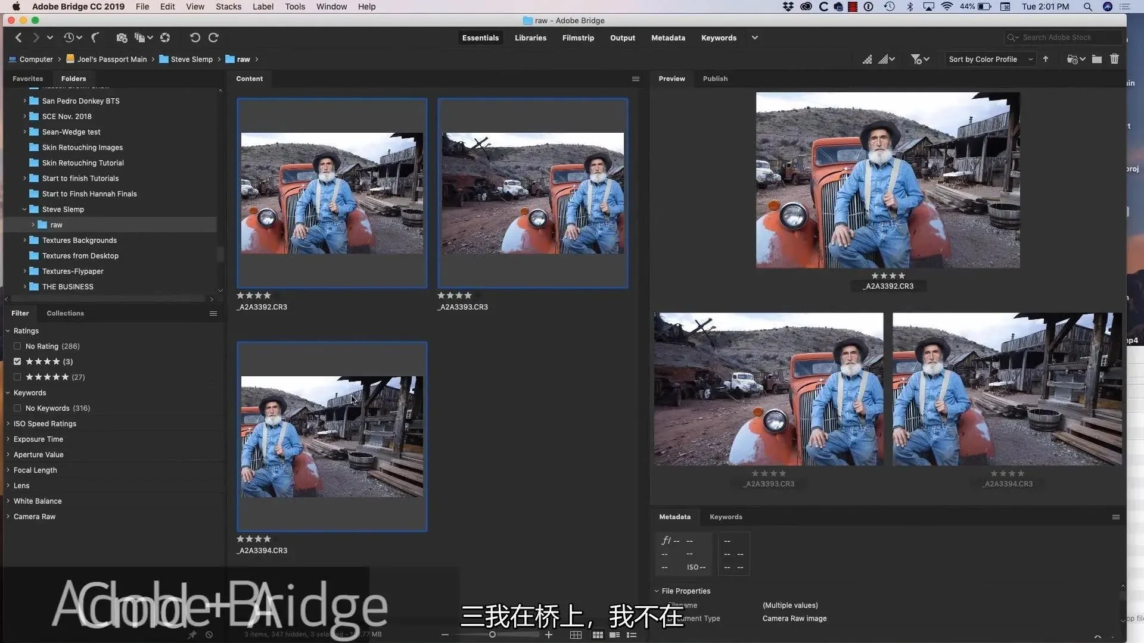1144x643 pixels.
Task: Uncheck the four-star rating filter
Action: [x=17, y=361]
